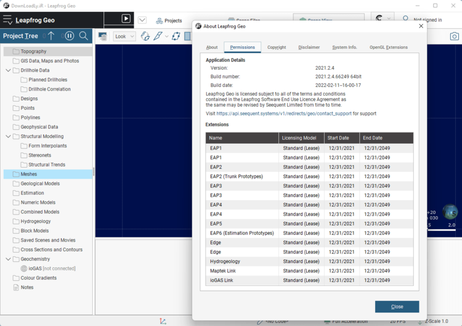Image resolution: width=462 pixels, height=326 pixels.
Task: Click the up arrow in Project Tree header
Action: click(51, 36)
